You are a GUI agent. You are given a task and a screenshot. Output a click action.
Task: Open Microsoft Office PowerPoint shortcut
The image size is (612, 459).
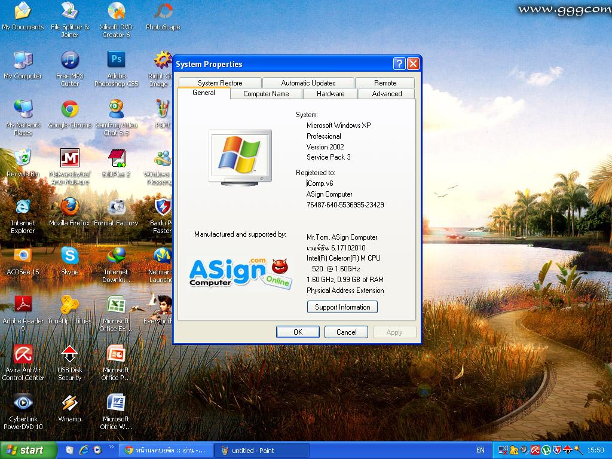pos(117,363)
